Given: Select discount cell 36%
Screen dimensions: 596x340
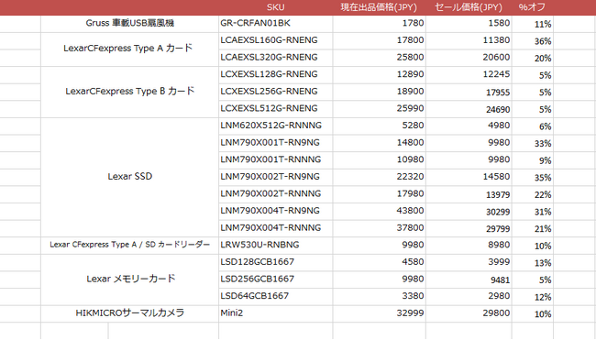Looking at the screenshot, I should 532,40.
